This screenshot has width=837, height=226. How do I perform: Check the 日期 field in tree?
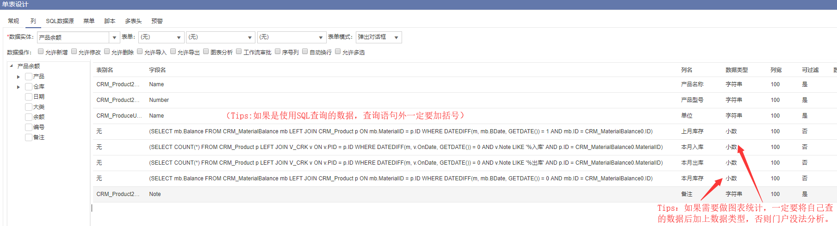pos(29,97)
